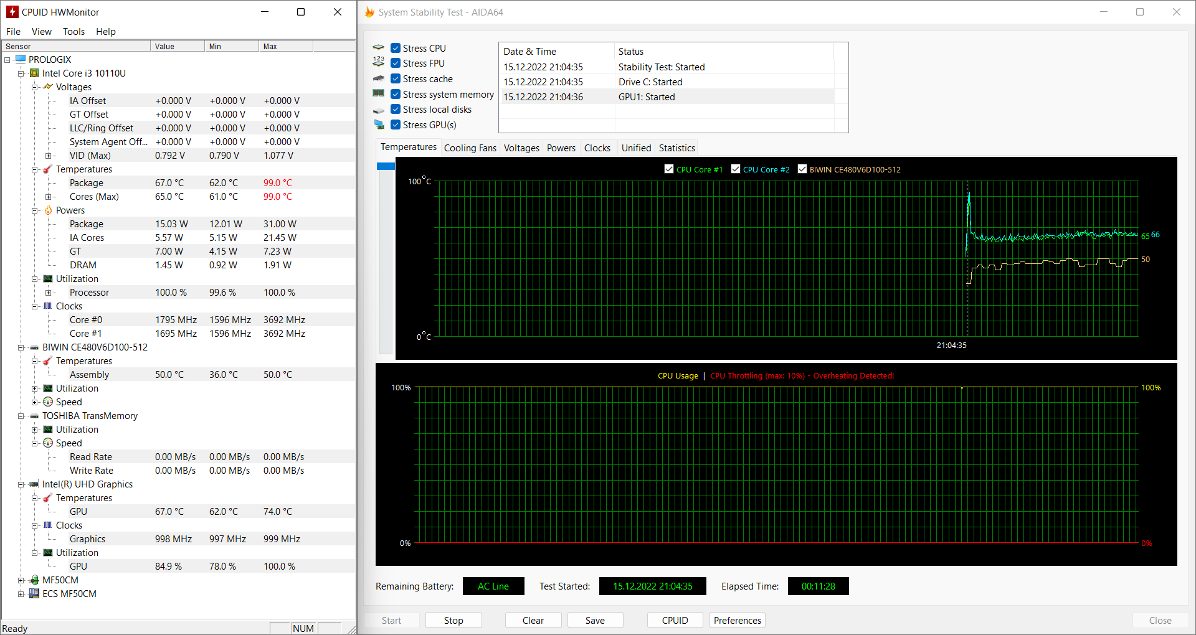Toggle the Stress cache checkbox

[396, 78]
